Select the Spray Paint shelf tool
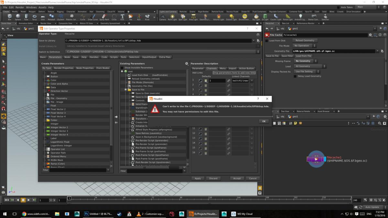This screenshot has height=218, width=388. (104, 17)
